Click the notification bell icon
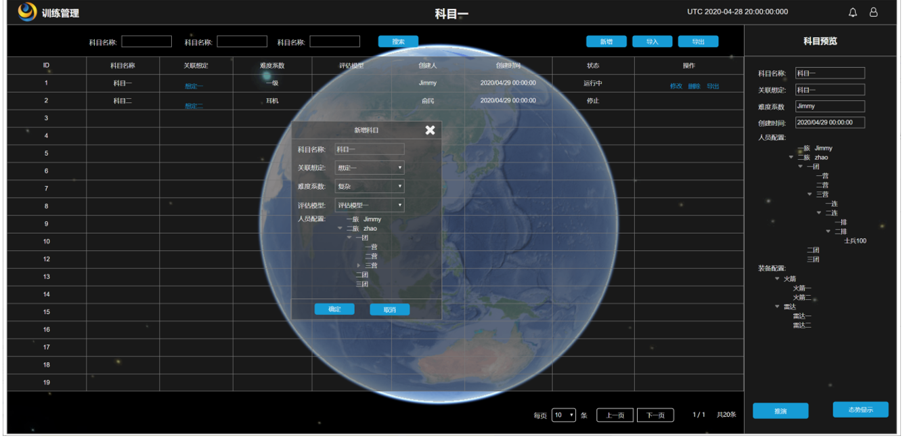The image size is (903, 440). [x=853, y=12]
